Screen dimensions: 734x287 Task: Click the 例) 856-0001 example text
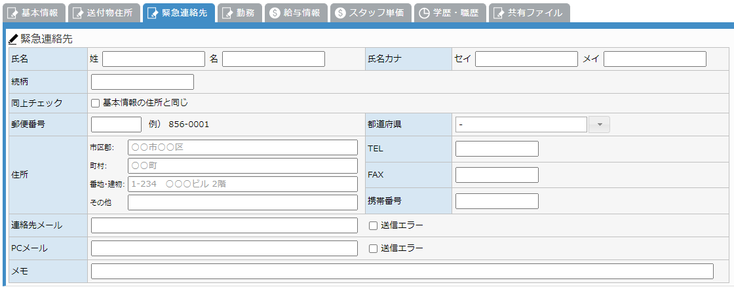pos(179,124)
